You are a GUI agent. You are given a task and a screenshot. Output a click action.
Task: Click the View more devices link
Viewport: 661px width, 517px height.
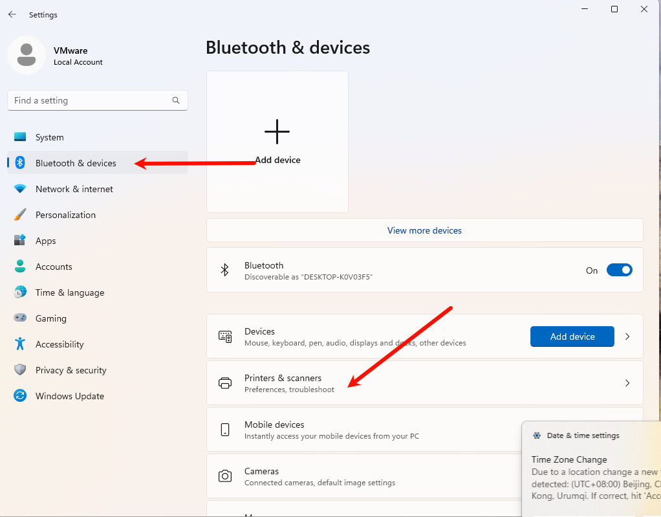[x=424, y=230]
